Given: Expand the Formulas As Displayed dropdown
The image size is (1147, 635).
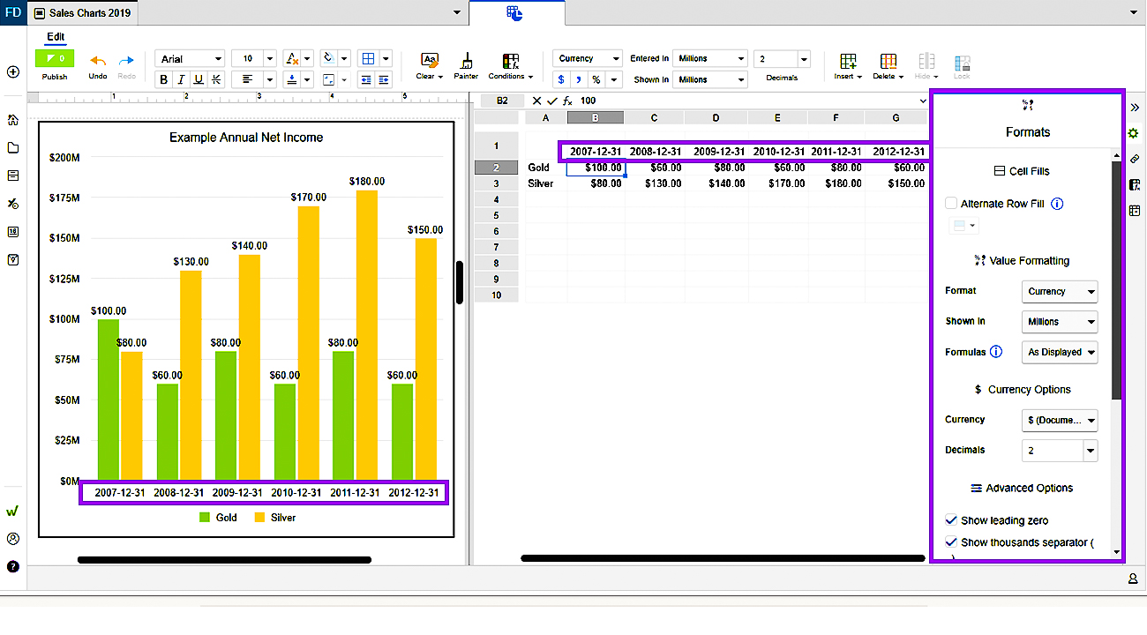Looking at the screenshot, I should click(1060, 352).
